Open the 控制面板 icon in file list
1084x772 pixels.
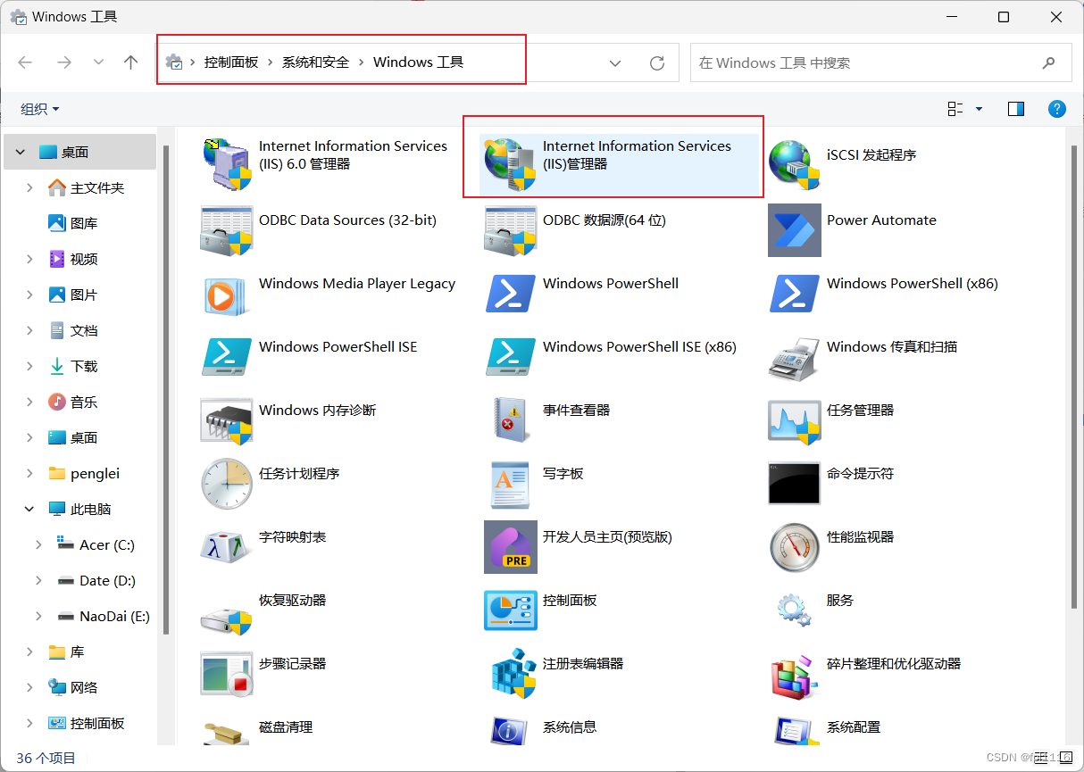511,610
